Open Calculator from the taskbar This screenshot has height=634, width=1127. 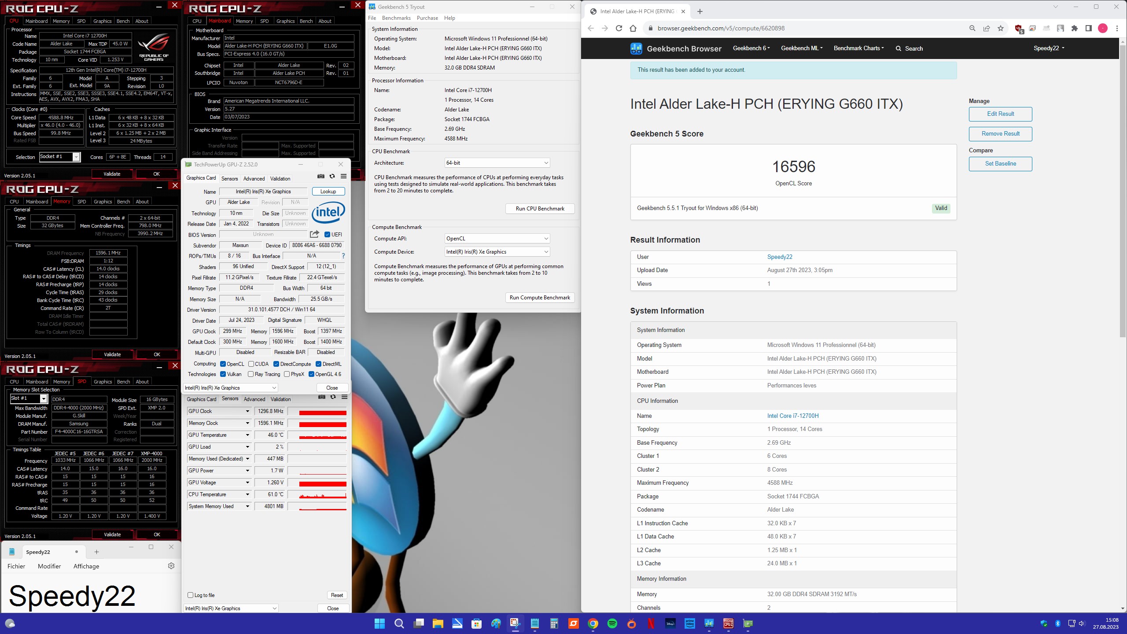pos(554,623)
